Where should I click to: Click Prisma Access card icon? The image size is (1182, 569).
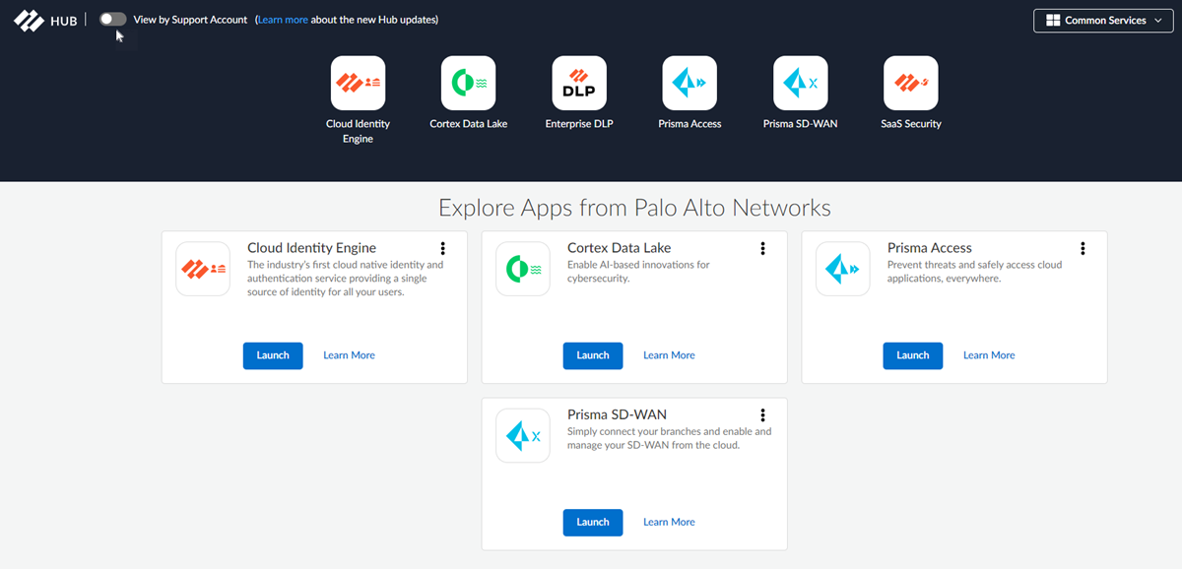(843, 269)
